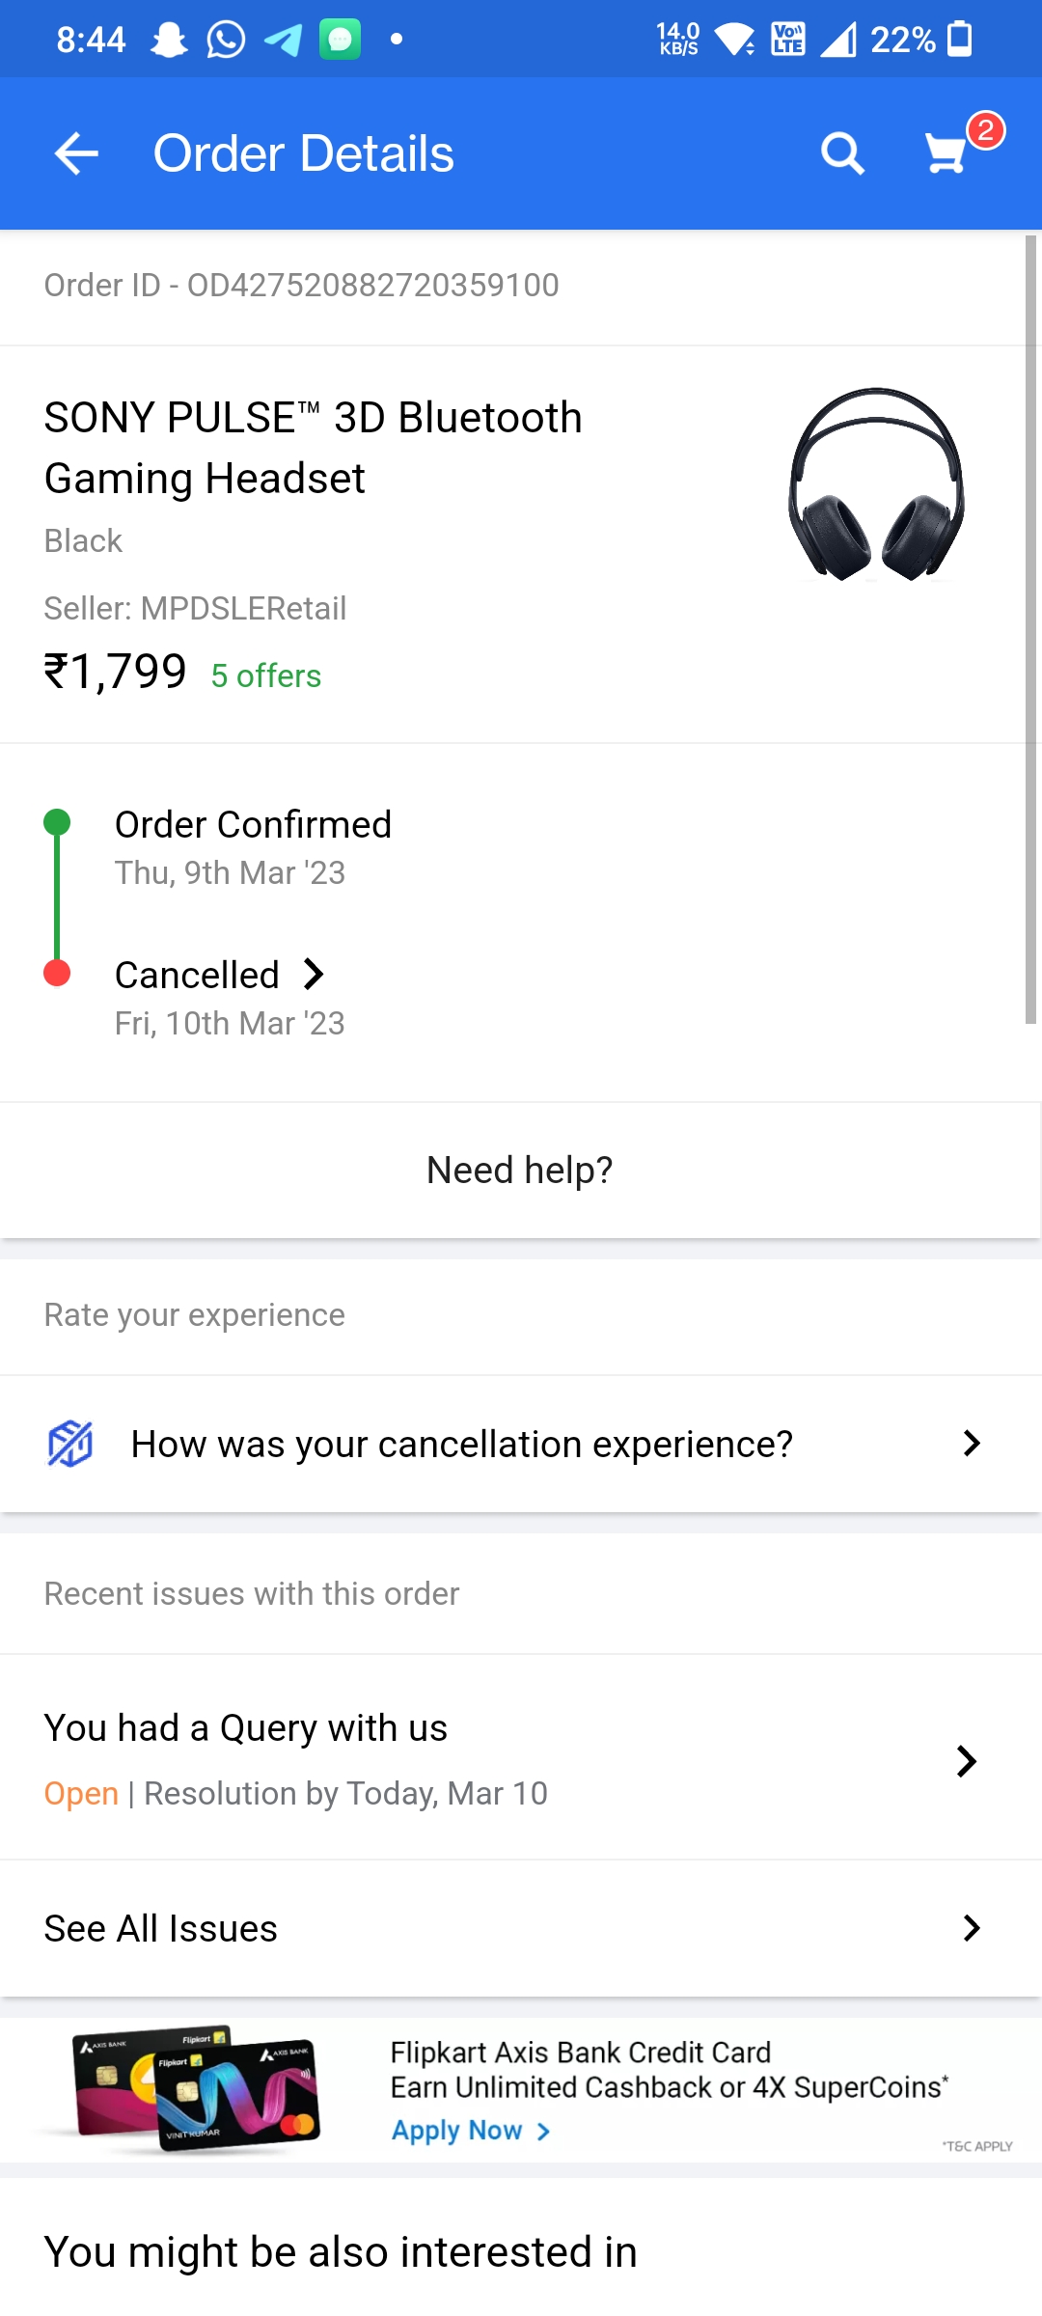This screenshot has width=1042, height=2316.
Task: Tap the WhatsApp notification icon
Action: coord(226,40)
